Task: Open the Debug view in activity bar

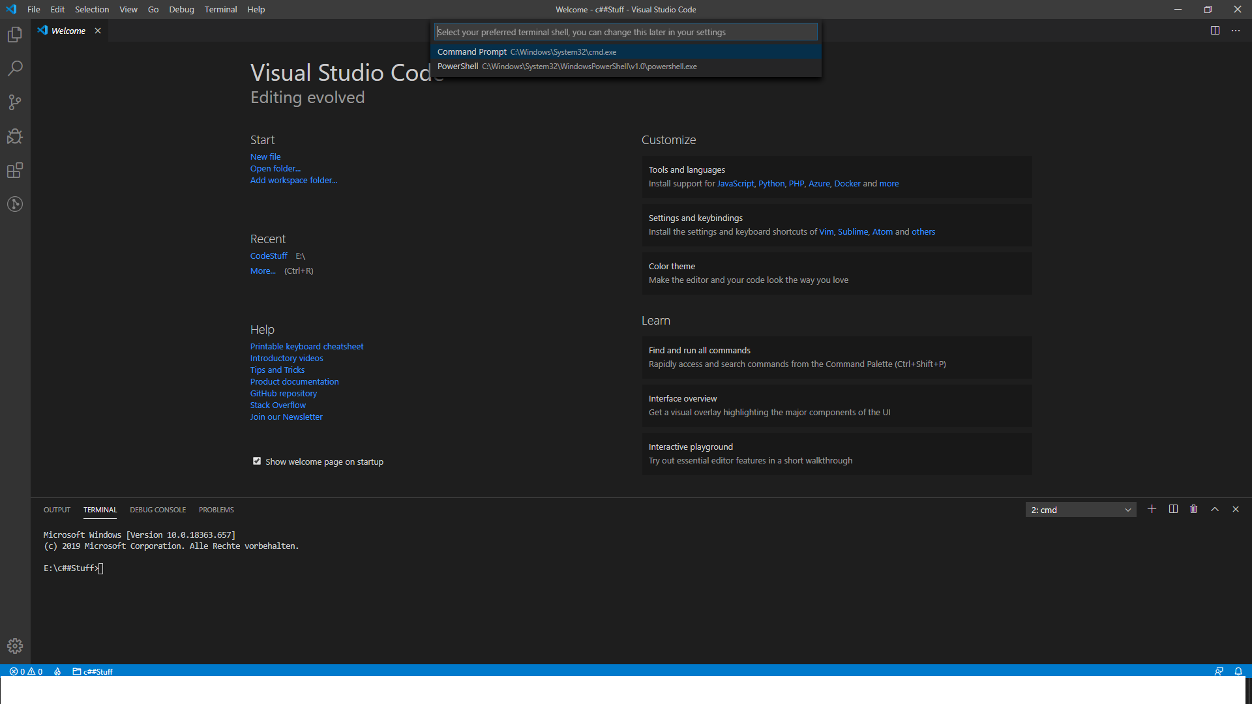Action: [x=14, y=136]
